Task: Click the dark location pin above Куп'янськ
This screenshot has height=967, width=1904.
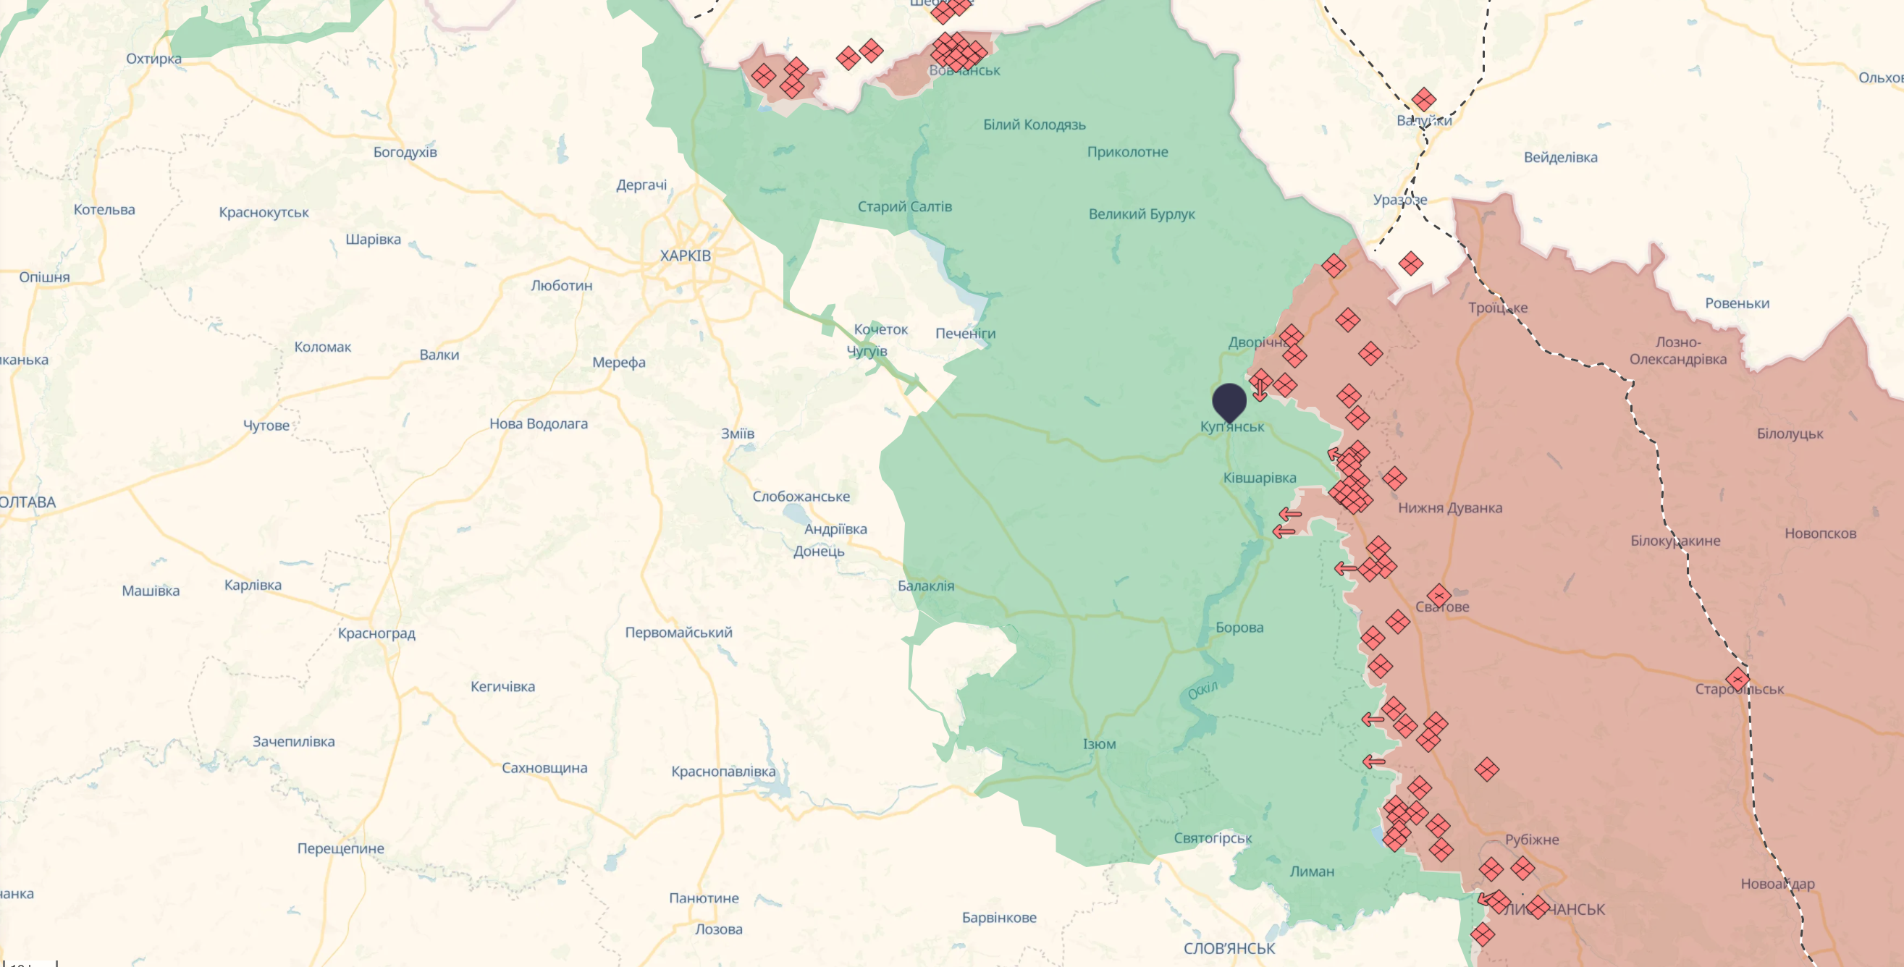Action: [1229, 401]
